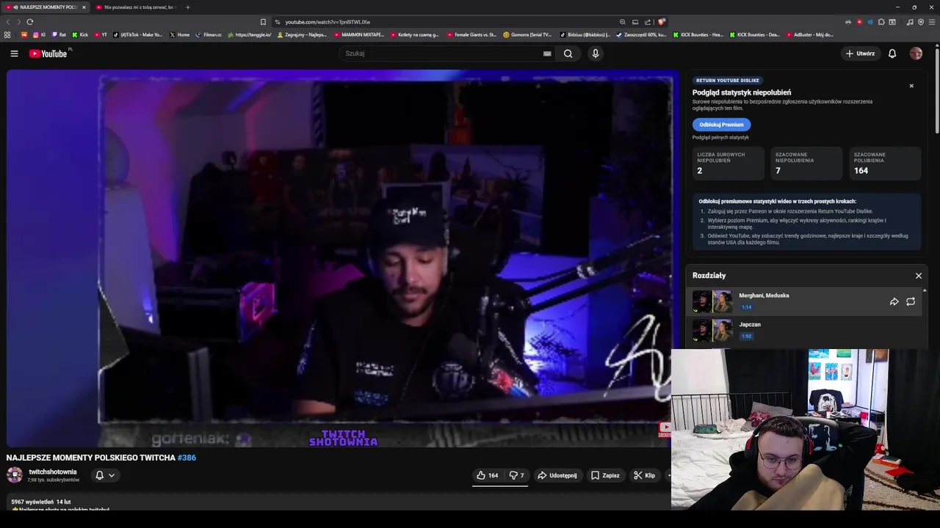The width and height of the screenshot is (940, 528).
Task: Close the NAJLEPSZE MOMENTY tab
Action: (84, 7)
